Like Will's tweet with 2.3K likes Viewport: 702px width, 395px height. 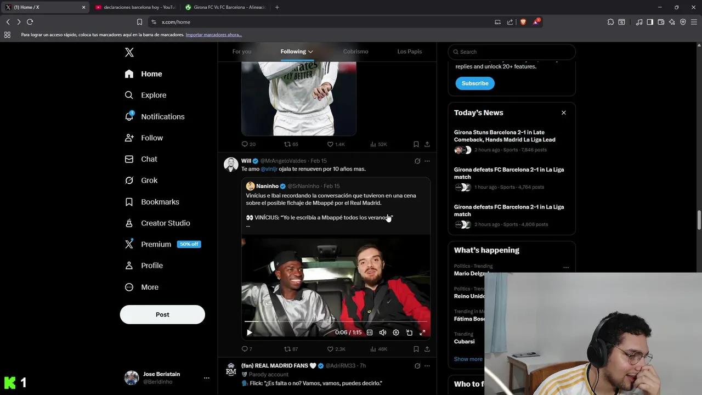(x=336, y=349)
